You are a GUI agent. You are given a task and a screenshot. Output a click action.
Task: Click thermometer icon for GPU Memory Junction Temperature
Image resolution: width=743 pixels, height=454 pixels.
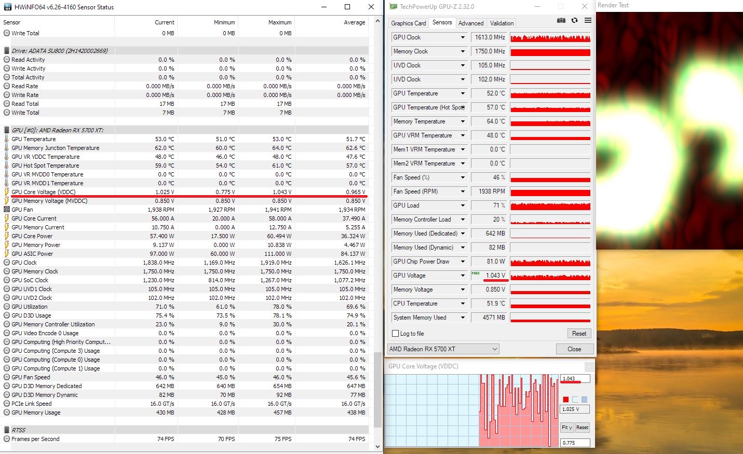(7, 148)
